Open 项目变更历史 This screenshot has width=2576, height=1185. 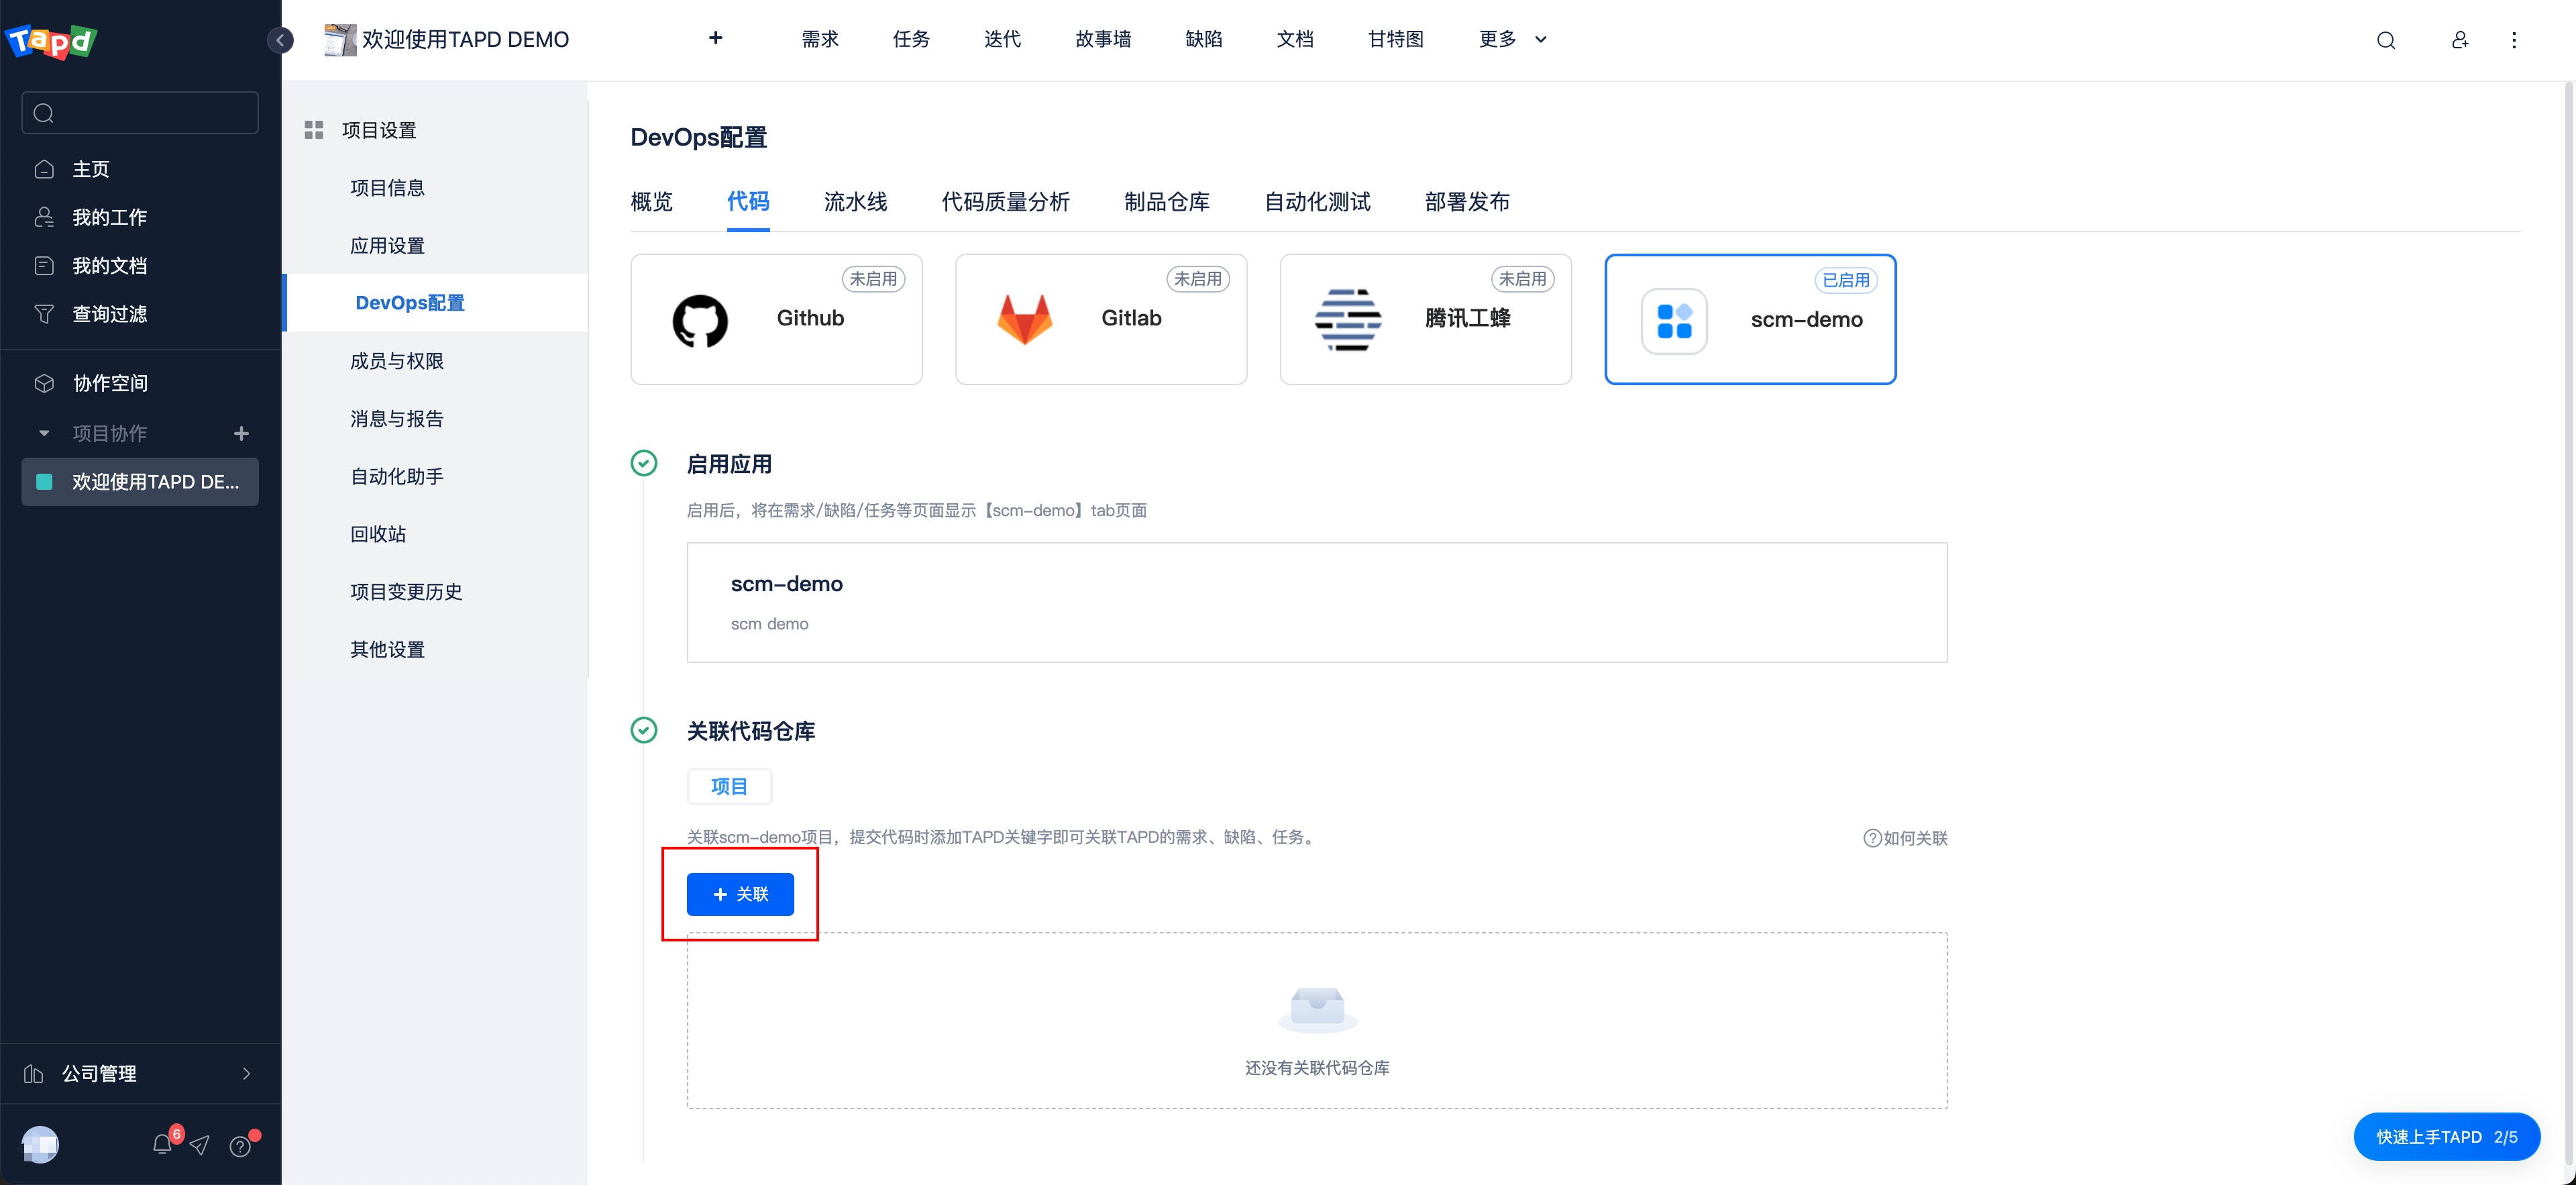(x=406, y=592)
